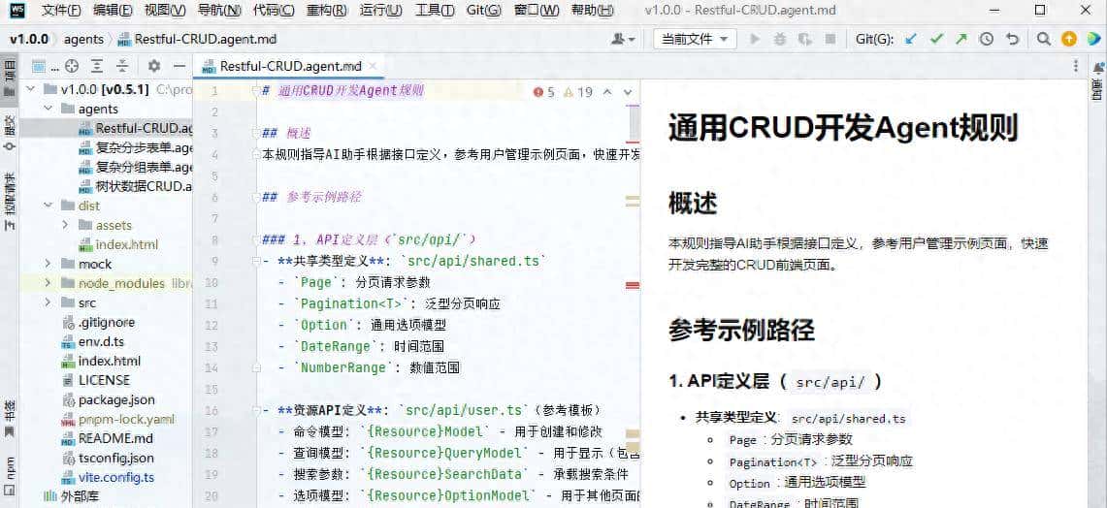This screenshot has width=1107, height=508.
Task: Expand all in project panel
Action: click(x=97, y=66)
